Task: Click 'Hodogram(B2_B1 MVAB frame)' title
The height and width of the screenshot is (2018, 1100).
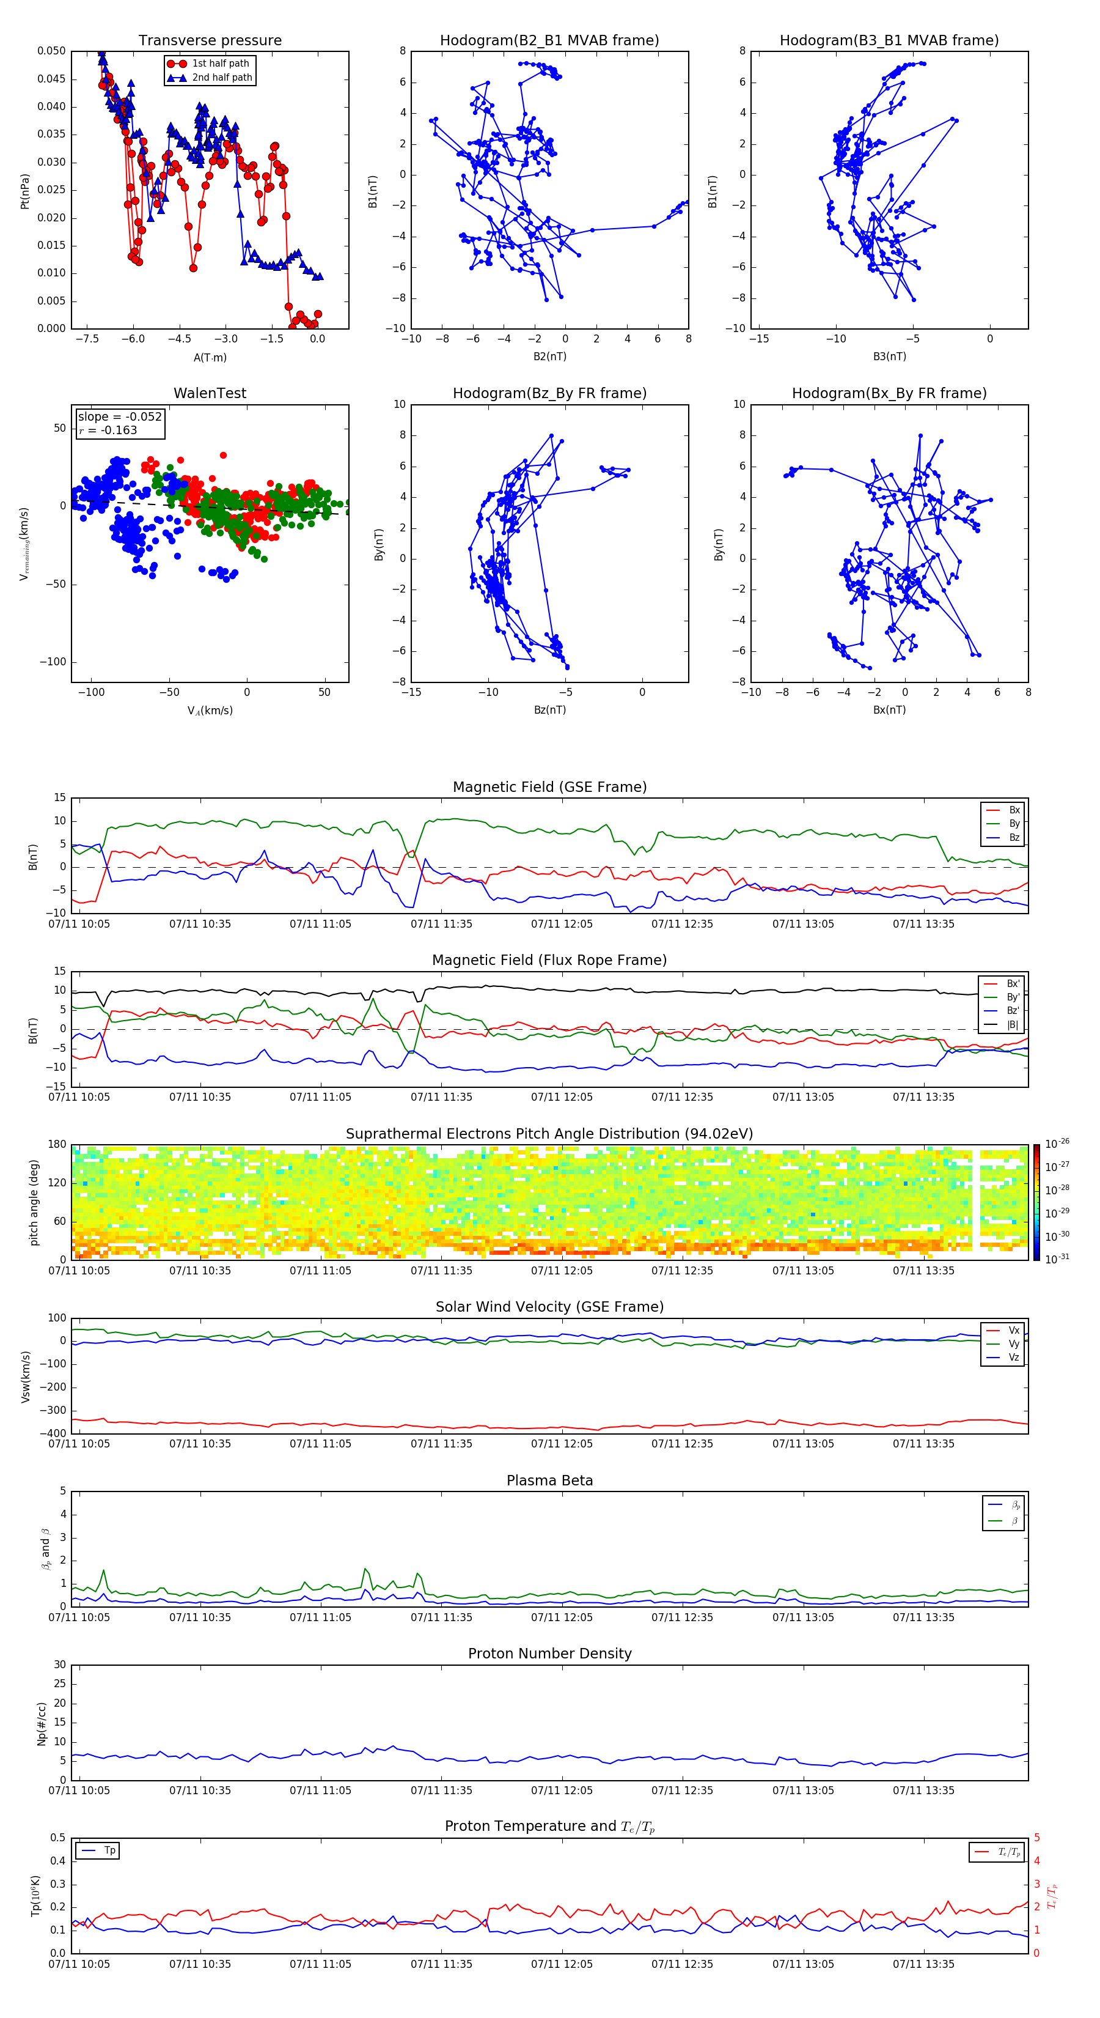Action: [x=549, y=41]
